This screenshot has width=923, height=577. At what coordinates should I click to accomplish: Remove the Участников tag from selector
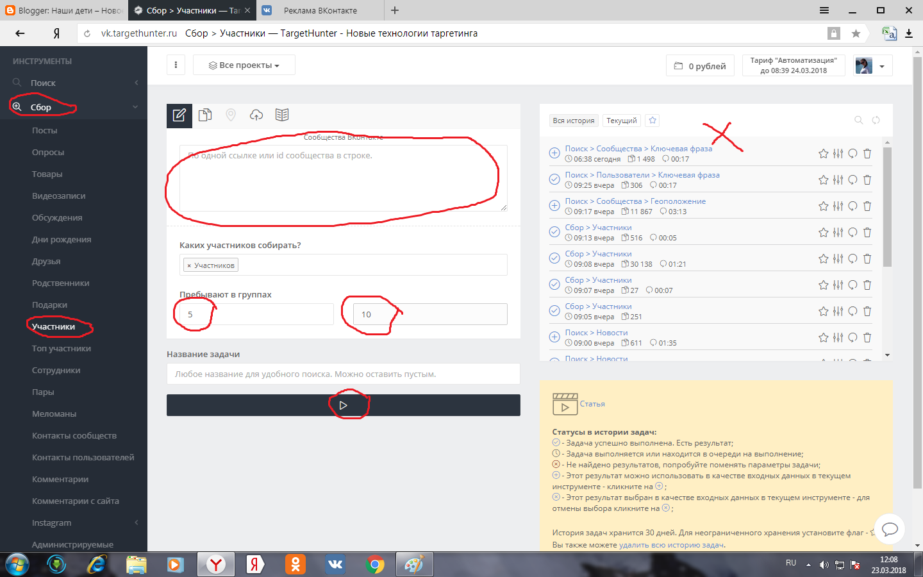pyautogui.click(x=189, y=265)
